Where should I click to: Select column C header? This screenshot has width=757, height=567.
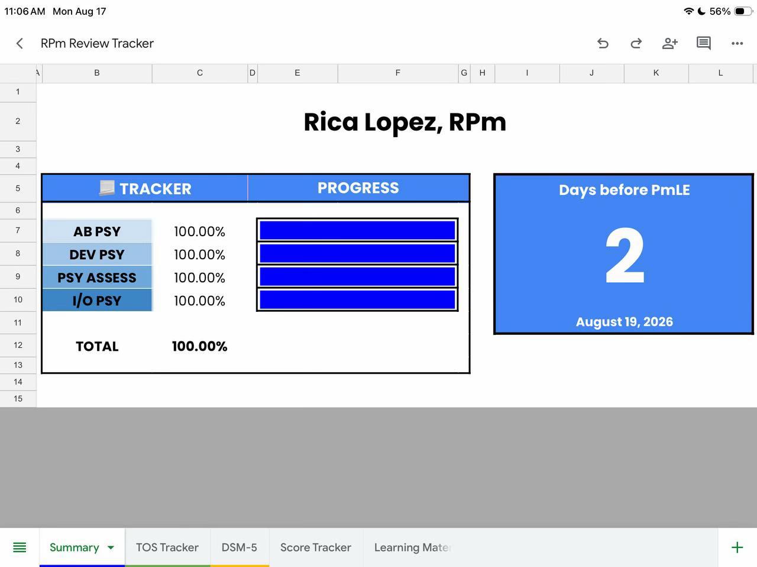(200, 73)
